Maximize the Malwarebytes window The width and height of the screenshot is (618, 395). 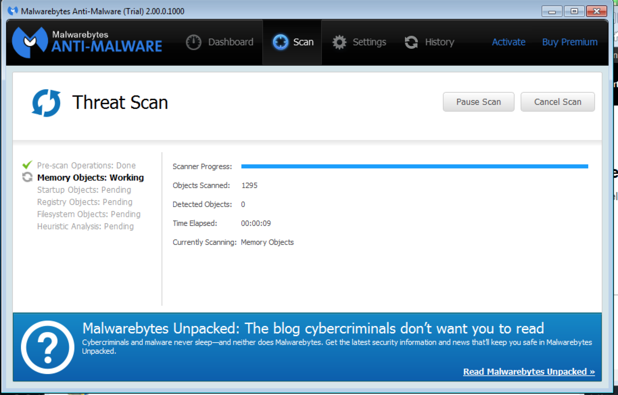574,11
